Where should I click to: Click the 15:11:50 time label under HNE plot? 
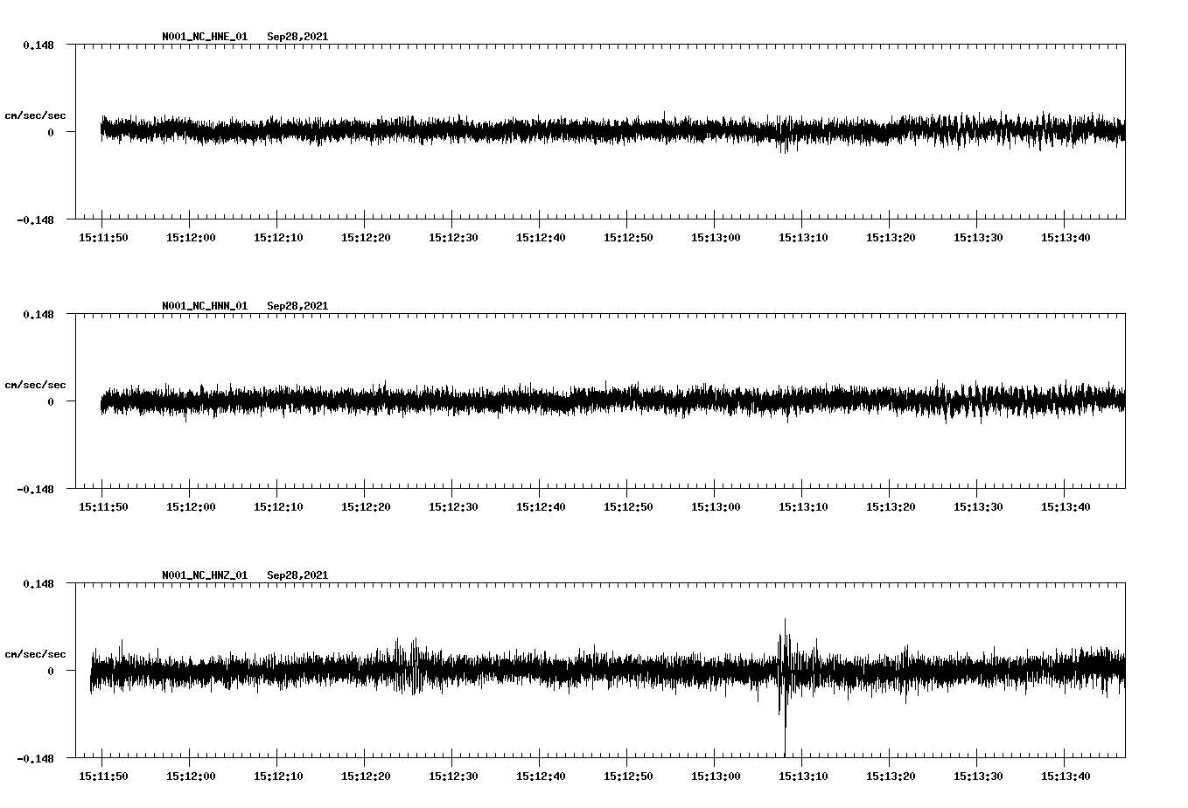pyautogui.click(x=103, y=238)
